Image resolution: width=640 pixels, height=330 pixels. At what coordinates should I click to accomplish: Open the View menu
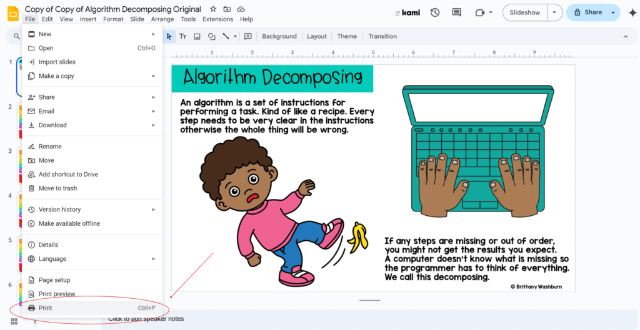coord(66,19)
